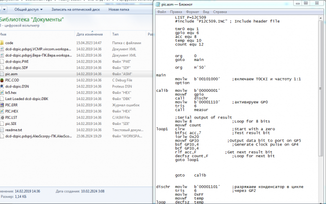This screenshot has width=326, height=204.
Task: Select the pic.SDI file icon
Action: [x=2, y=124]
